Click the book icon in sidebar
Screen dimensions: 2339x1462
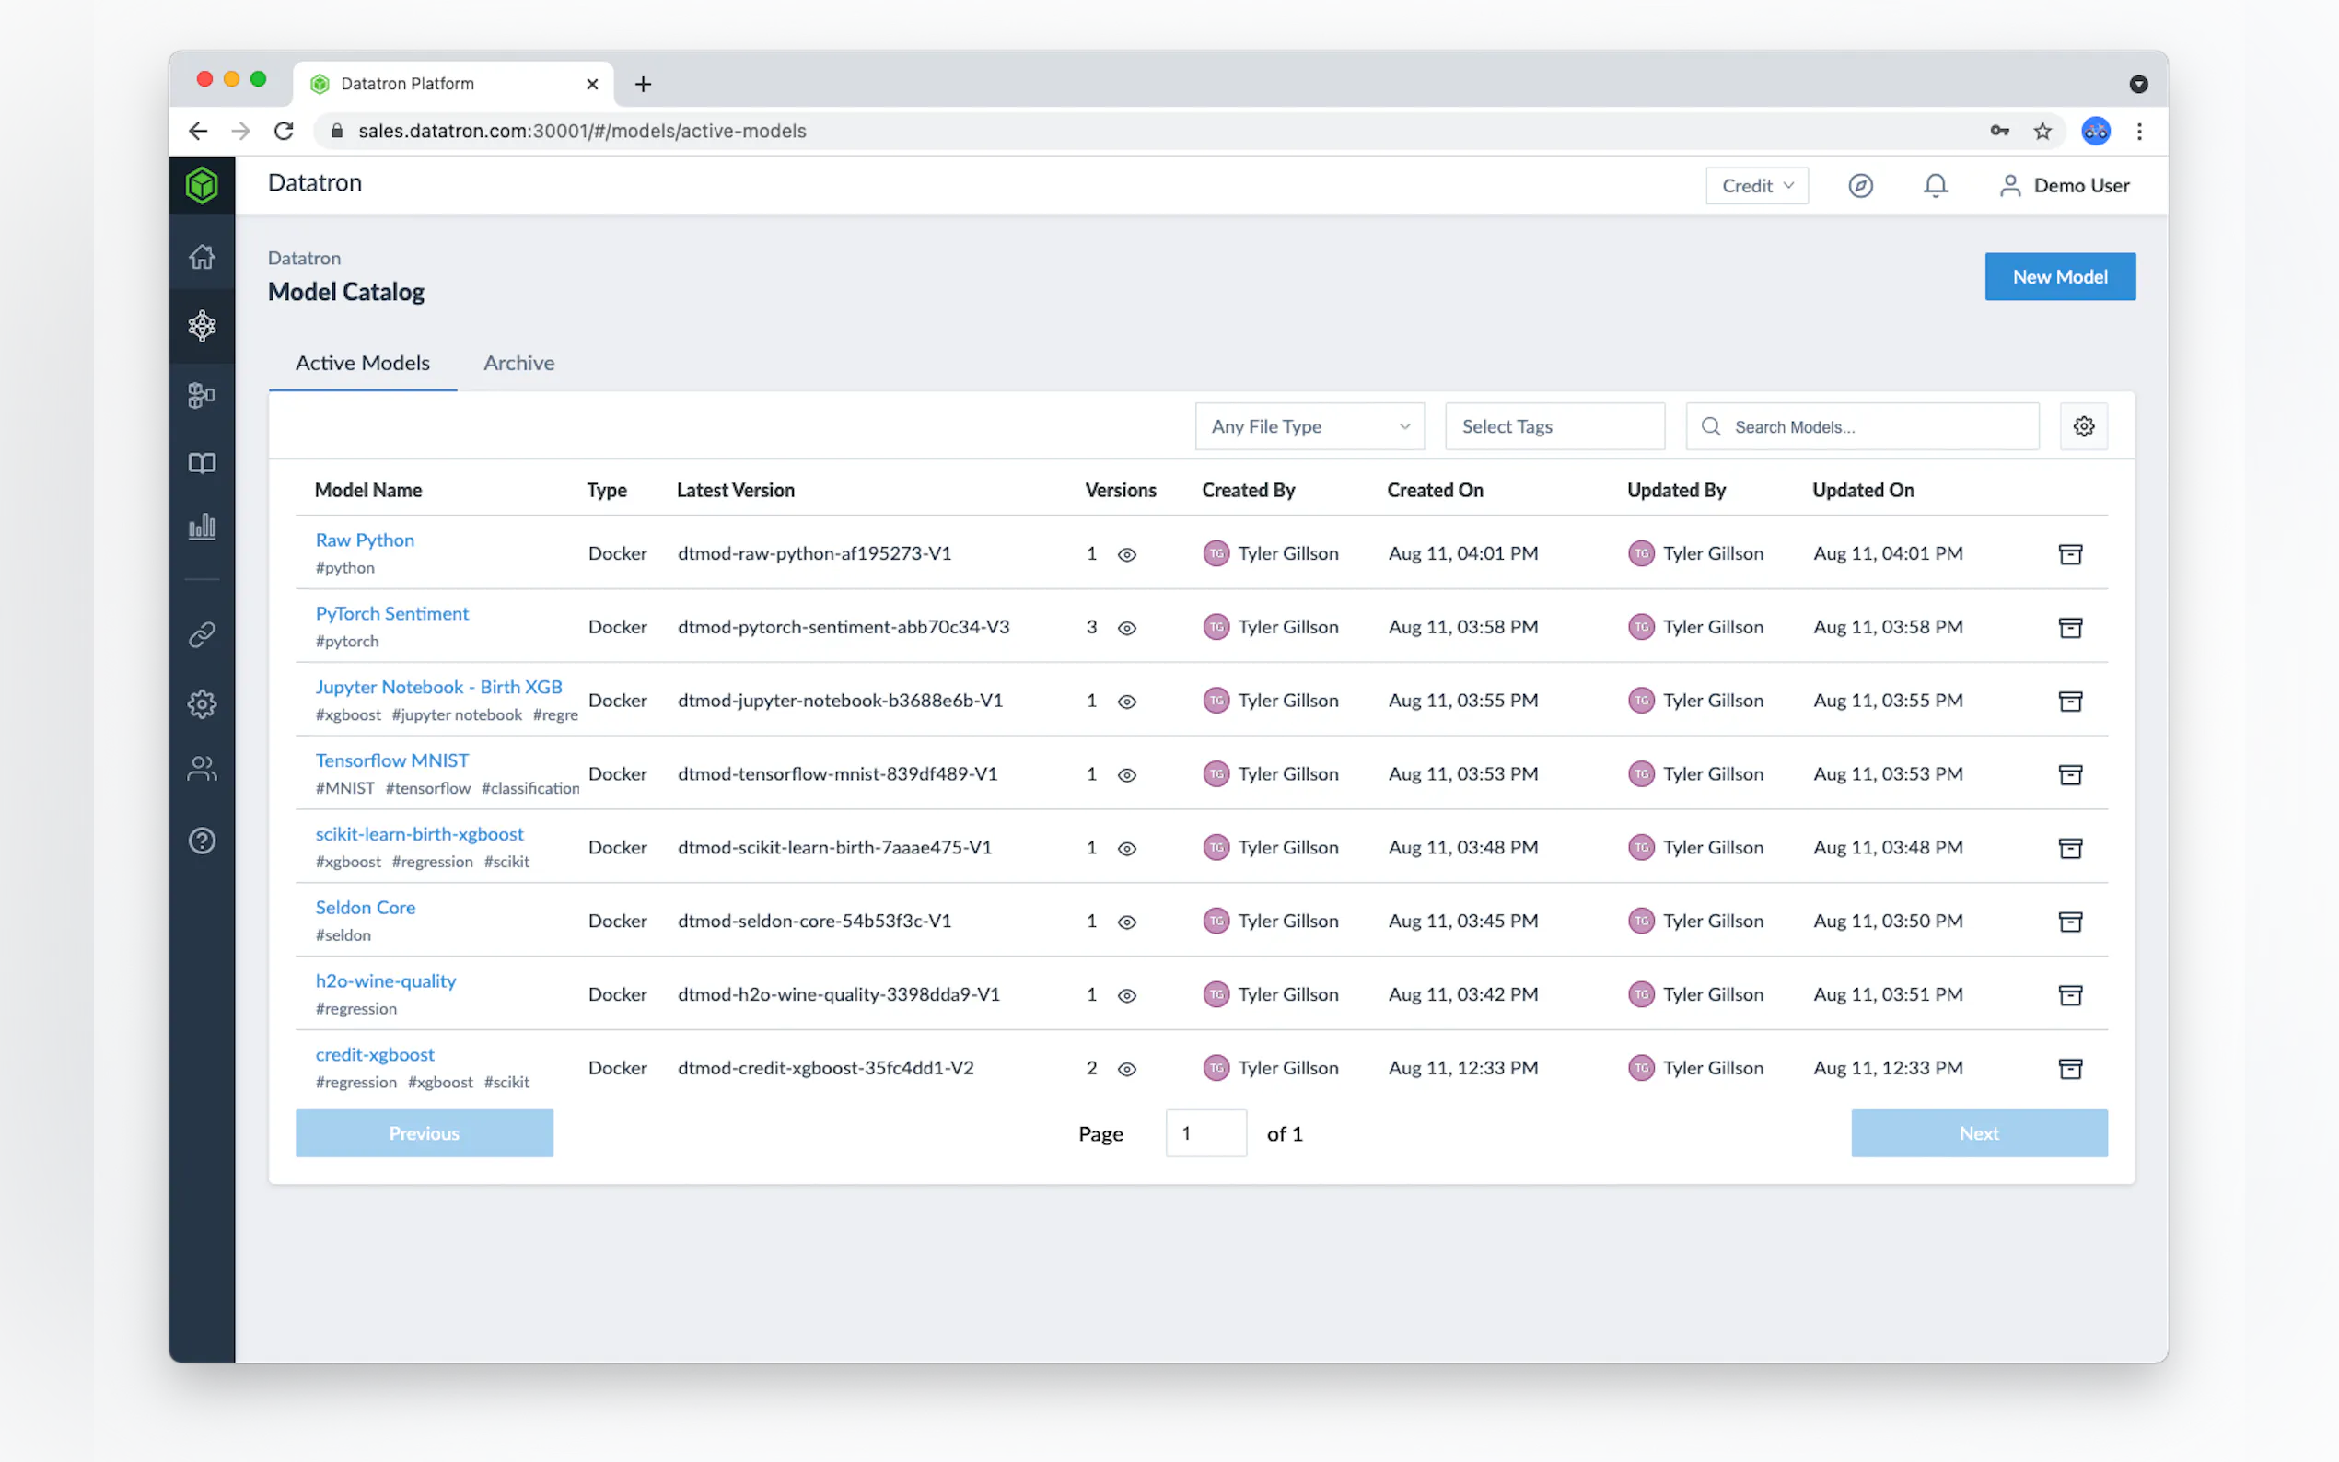click(x=201, y=463)
